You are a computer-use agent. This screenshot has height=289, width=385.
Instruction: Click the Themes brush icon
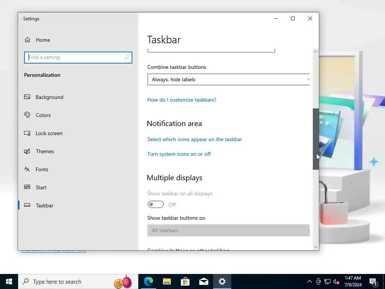pyautogui.click(x=27, y=151)
